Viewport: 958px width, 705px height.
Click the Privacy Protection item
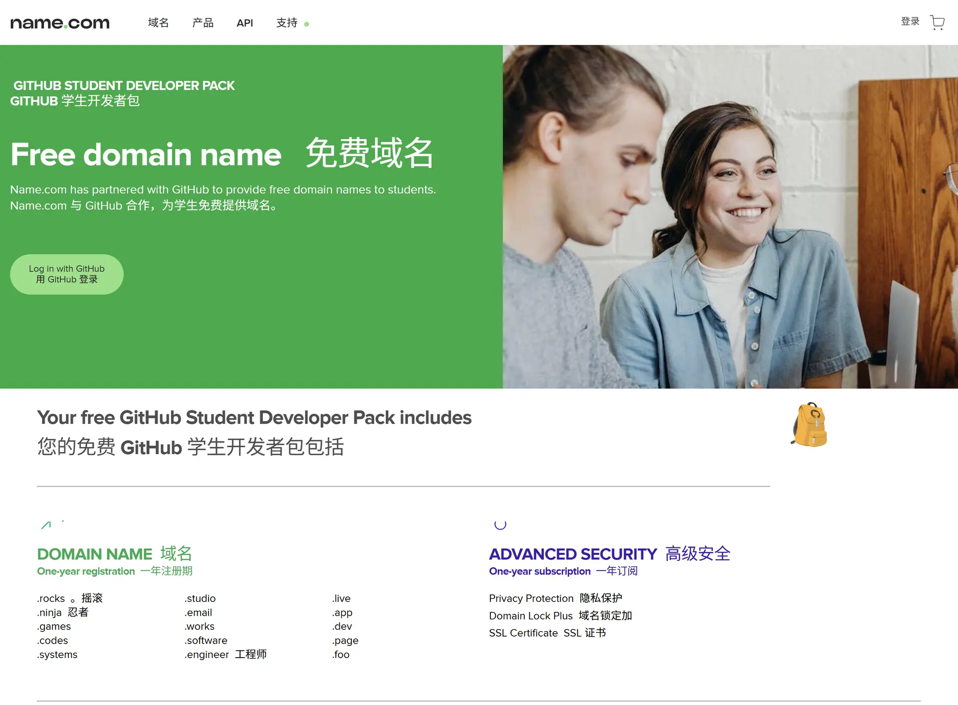(531, 598)
